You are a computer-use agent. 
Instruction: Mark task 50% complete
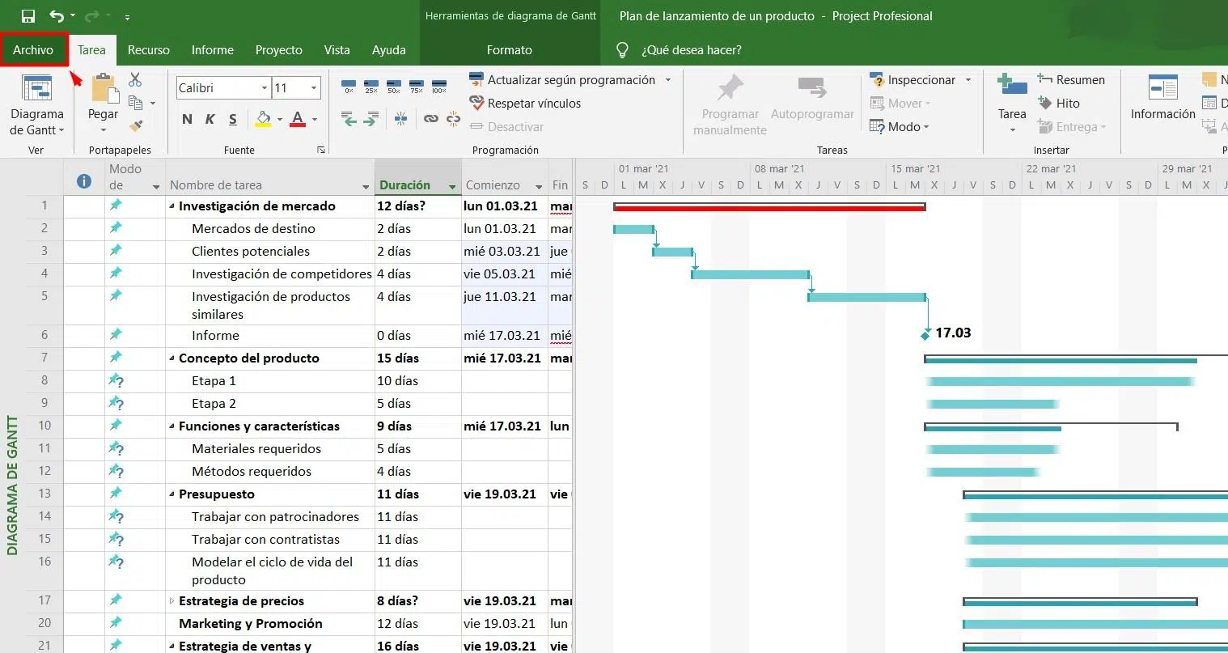[394, 85]
